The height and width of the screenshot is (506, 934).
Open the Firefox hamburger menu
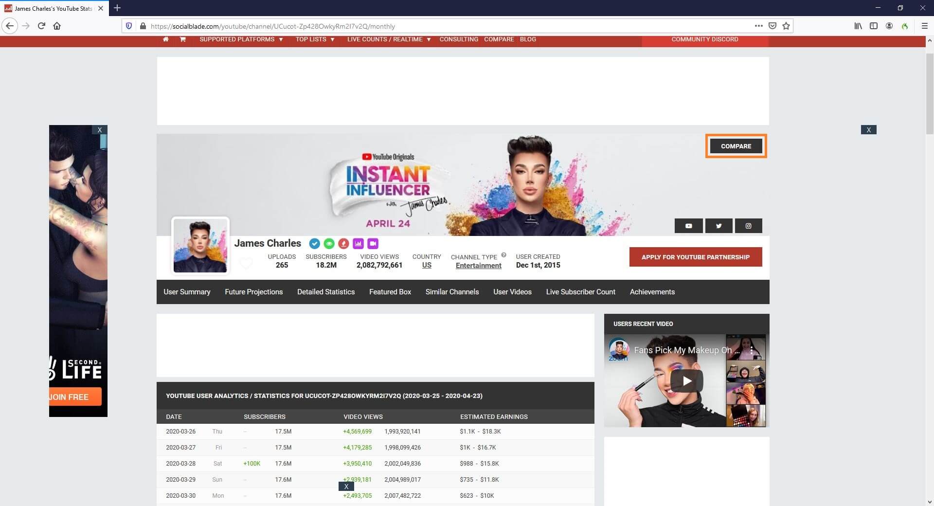point(925,26)
